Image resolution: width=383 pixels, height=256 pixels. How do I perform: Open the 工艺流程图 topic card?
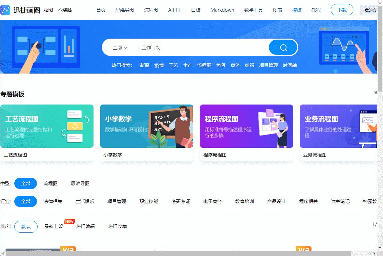click(x=47, y=126)
